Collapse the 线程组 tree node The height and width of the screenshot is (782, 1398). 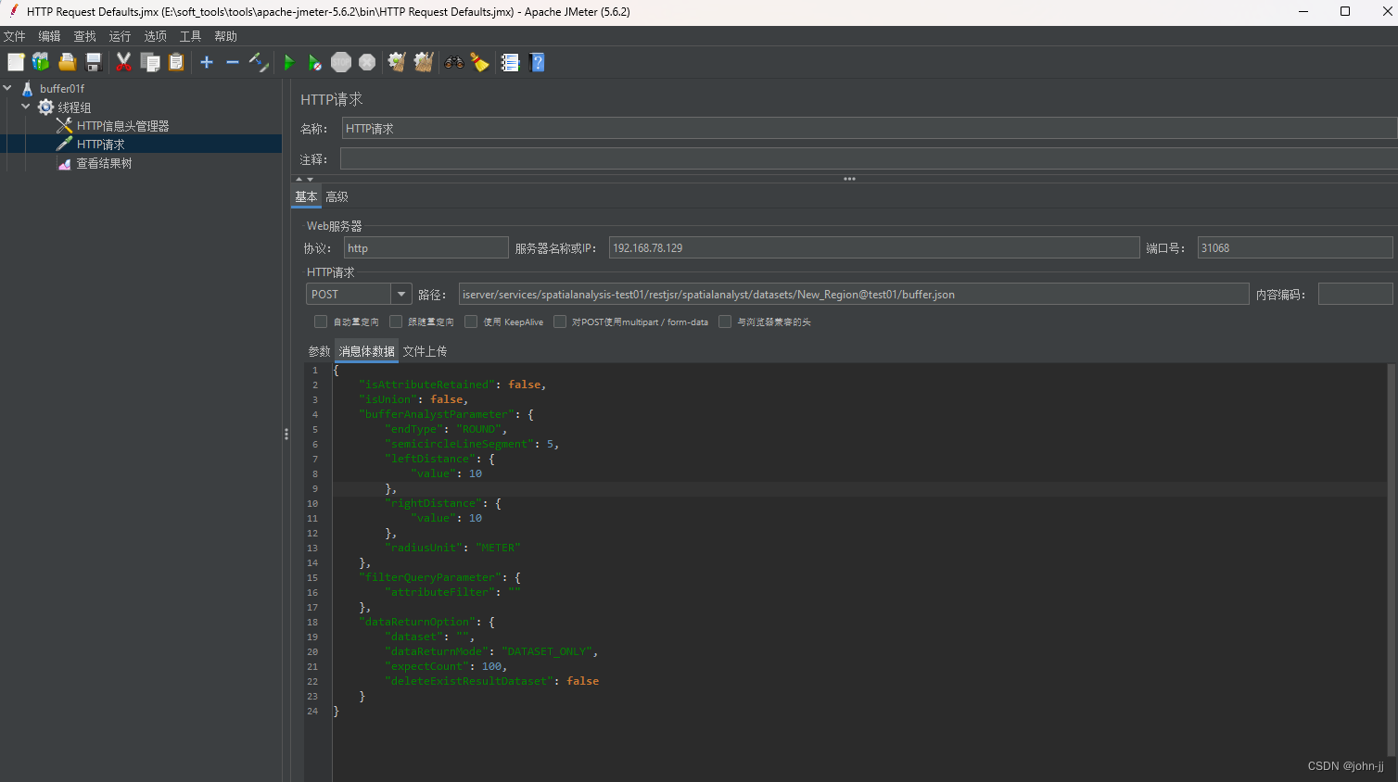26,107
